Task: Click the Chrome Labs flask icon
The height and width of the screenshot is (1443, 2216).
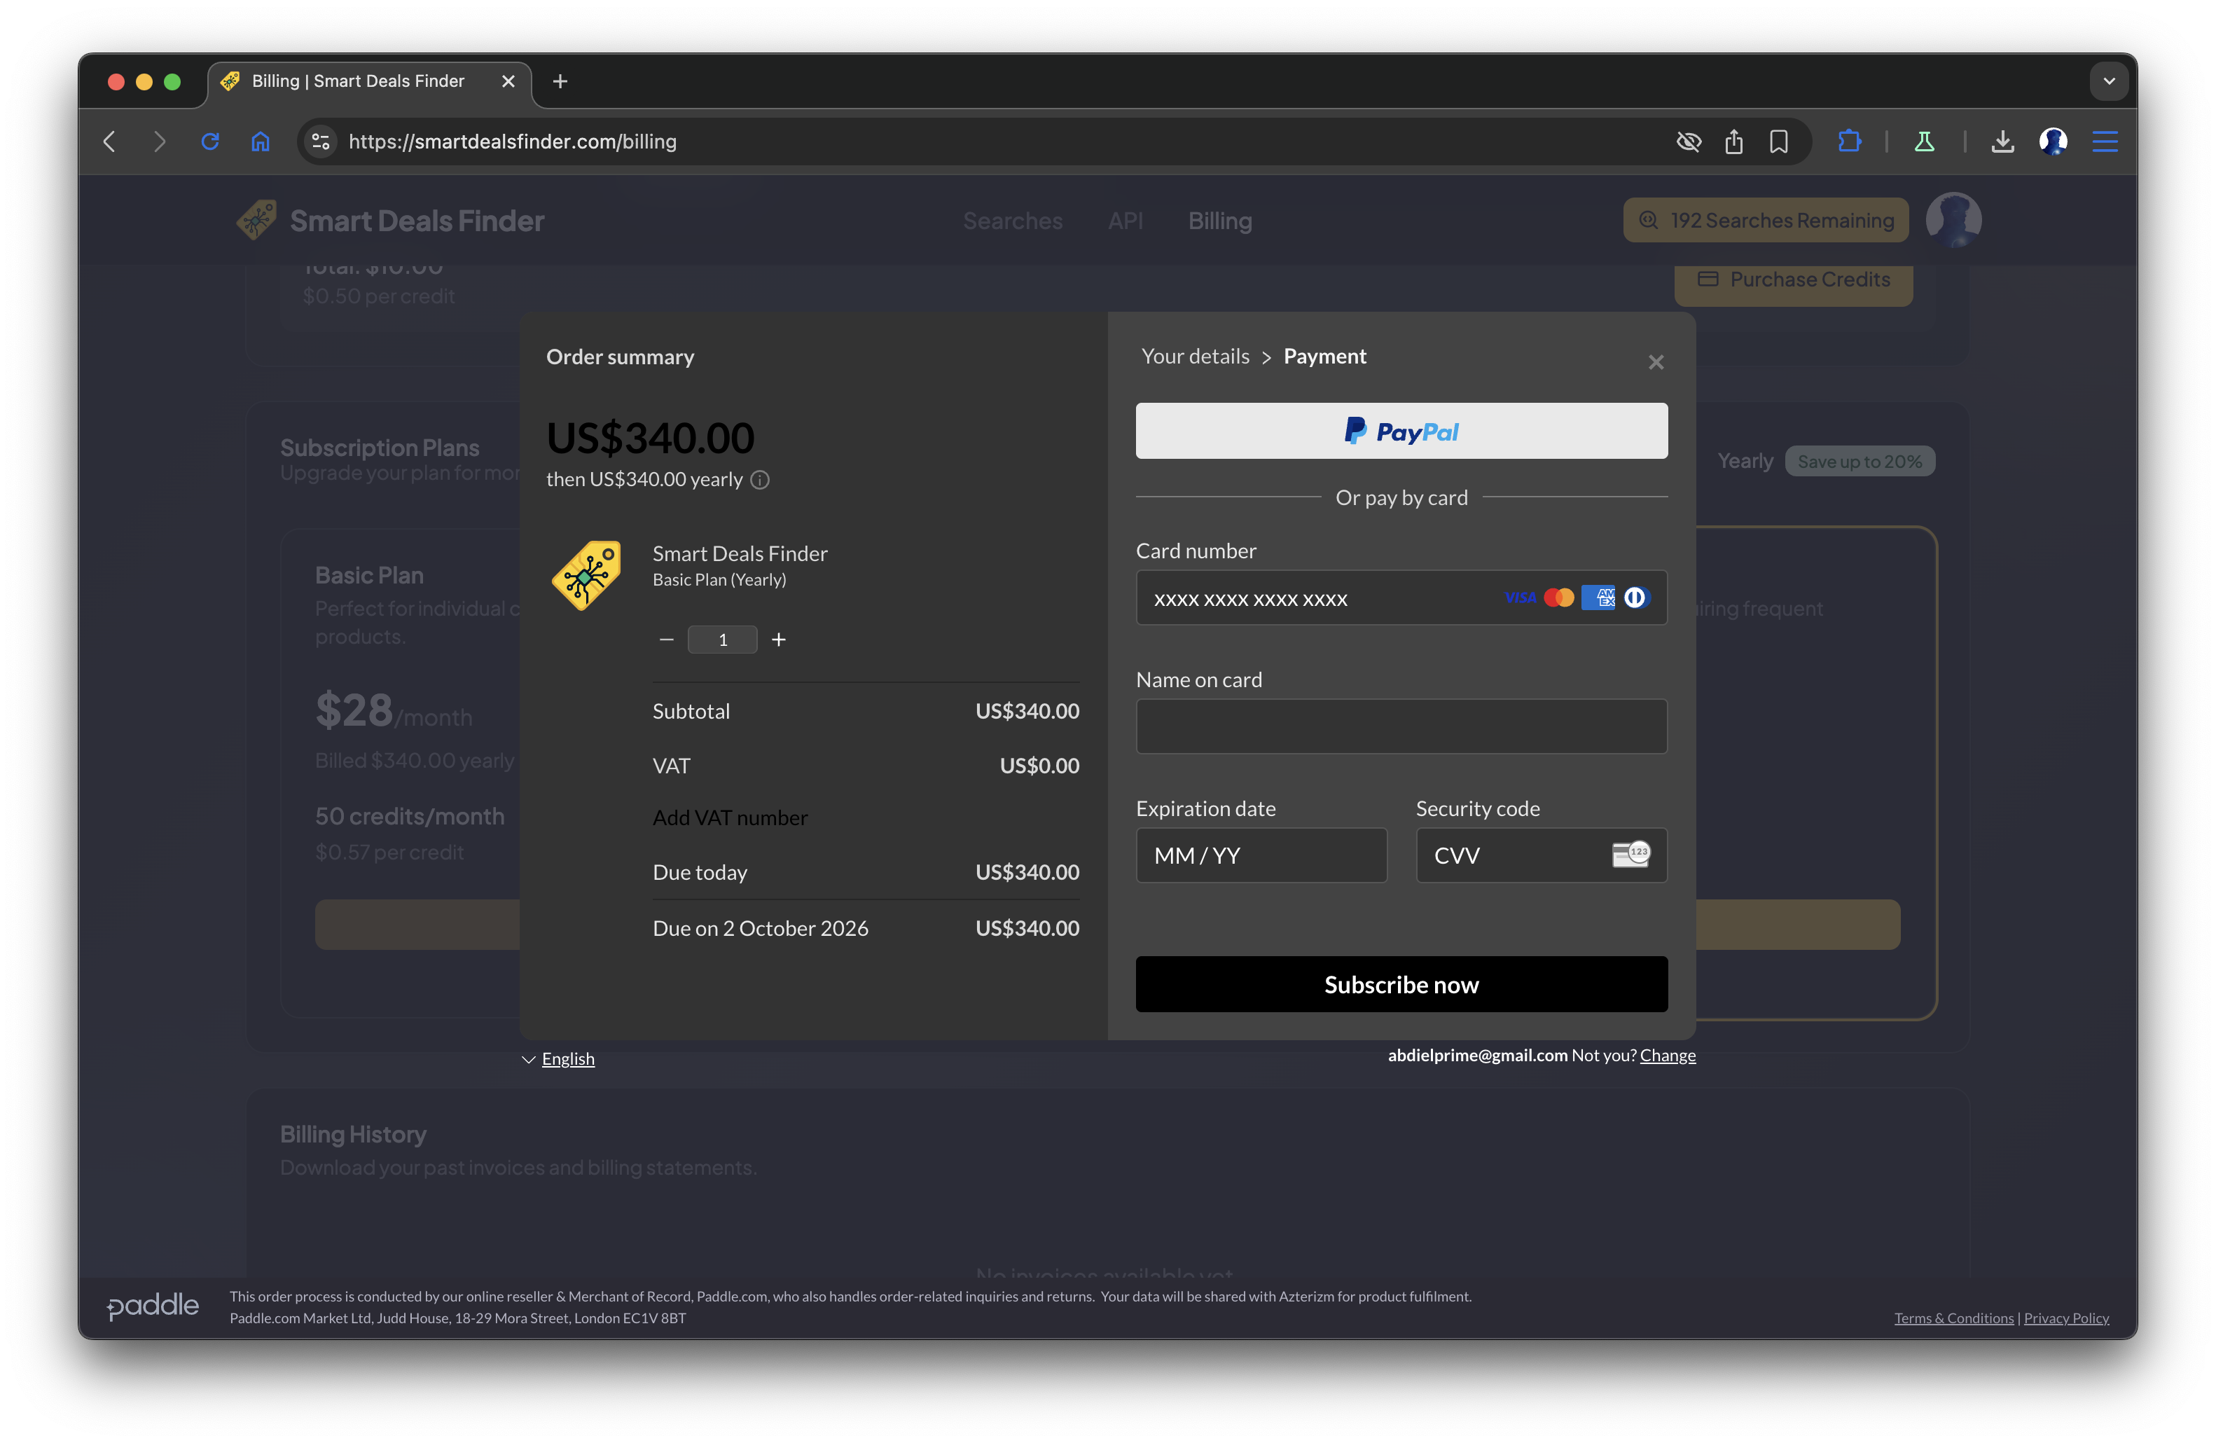Action: [x=1924, y=141]
